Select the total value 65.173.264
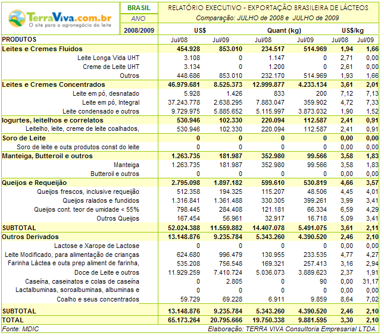Screen dimensions: 384x336 pos(184,320)
